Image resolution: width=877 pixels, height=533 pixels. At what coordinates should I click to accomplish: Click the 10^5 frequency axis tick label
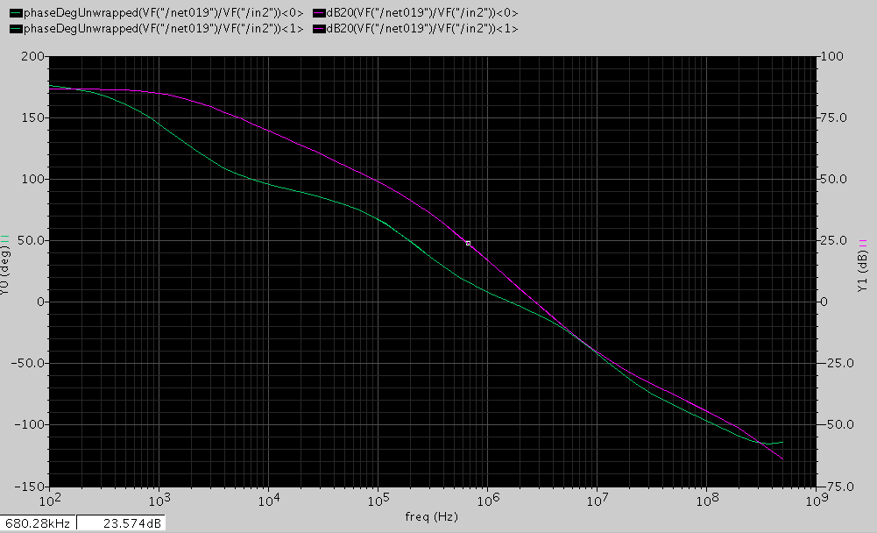pyautogui.click(x=378, y=501)
